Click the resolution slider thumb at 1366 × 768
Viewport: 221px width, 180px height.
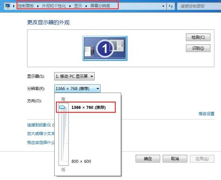[x=62, y=107]
